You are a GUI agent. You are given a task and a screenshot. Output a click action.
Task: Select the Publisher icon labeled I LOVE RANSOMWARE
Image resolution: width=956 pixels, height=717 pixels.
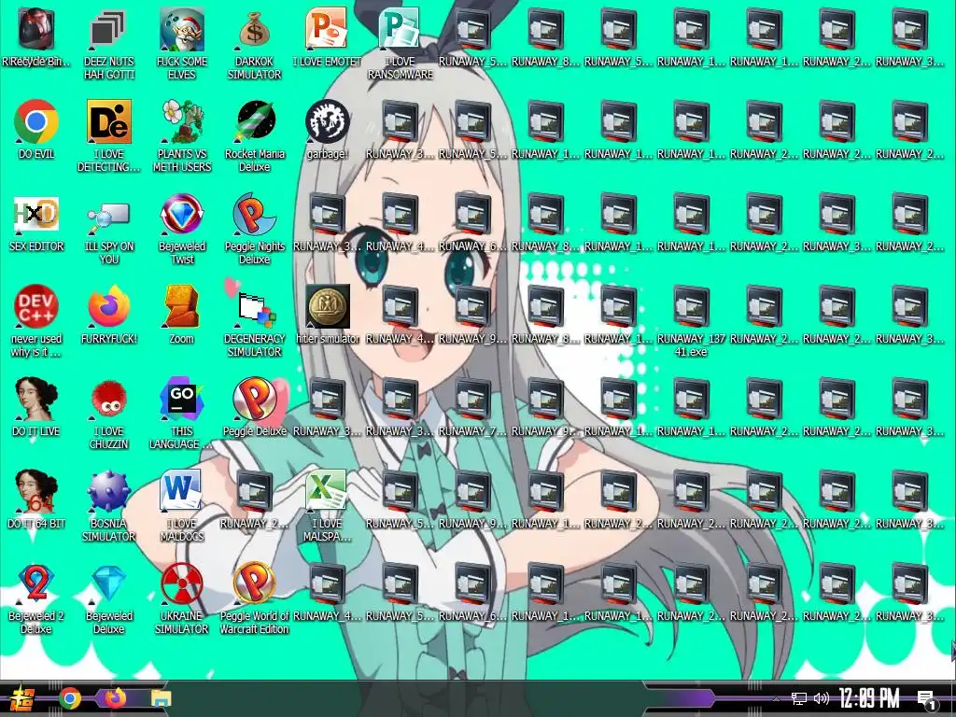click(x=400, y=29)
